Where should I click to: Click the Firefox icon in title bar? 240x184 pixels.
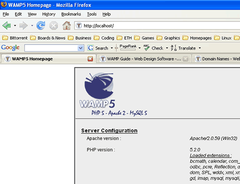(4, 4)
